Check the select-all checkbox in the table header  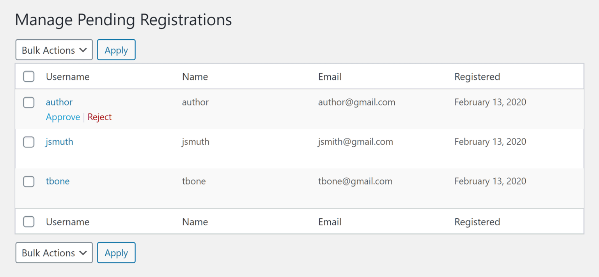[29, 77]
